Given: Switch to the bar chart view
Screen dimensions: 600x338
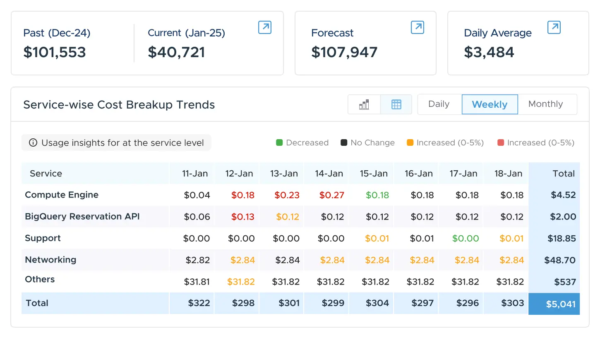Looking at the screenshot, I should point(364,104).
